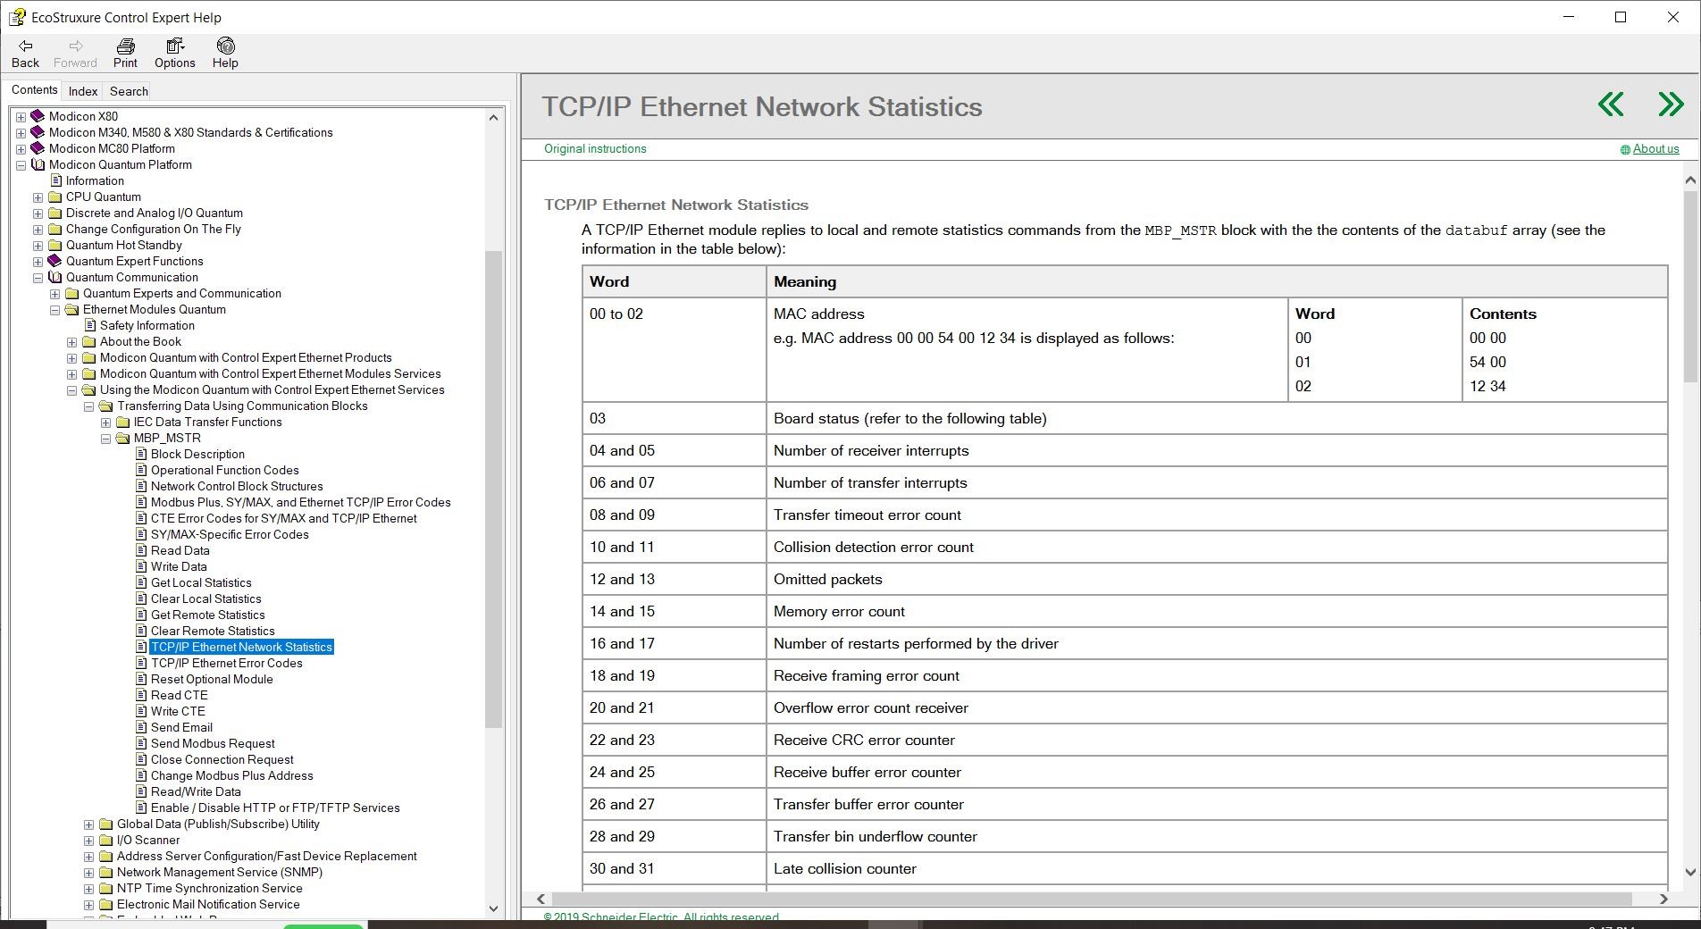Open the SY/MAX-Specific Error Codes topic
Screen dimensions: 1701x929
(230, 534)
